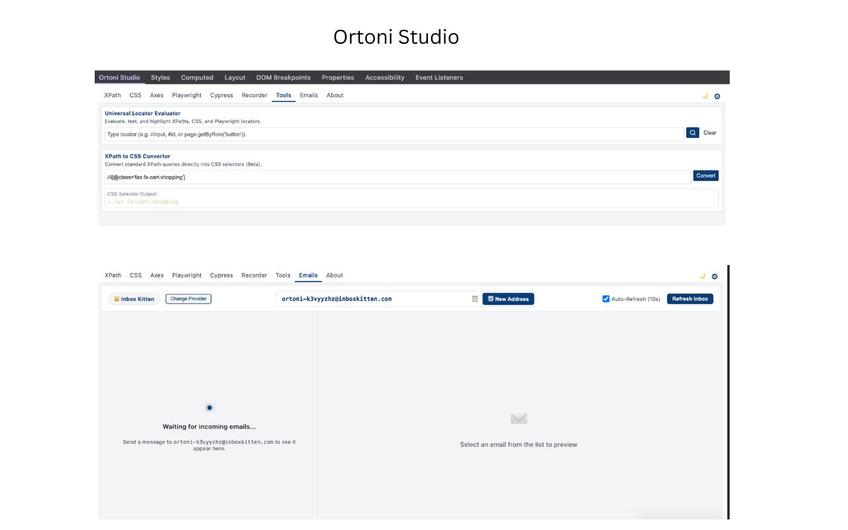Generate a New Address
848x530 pixels.
tap(508, 299)
